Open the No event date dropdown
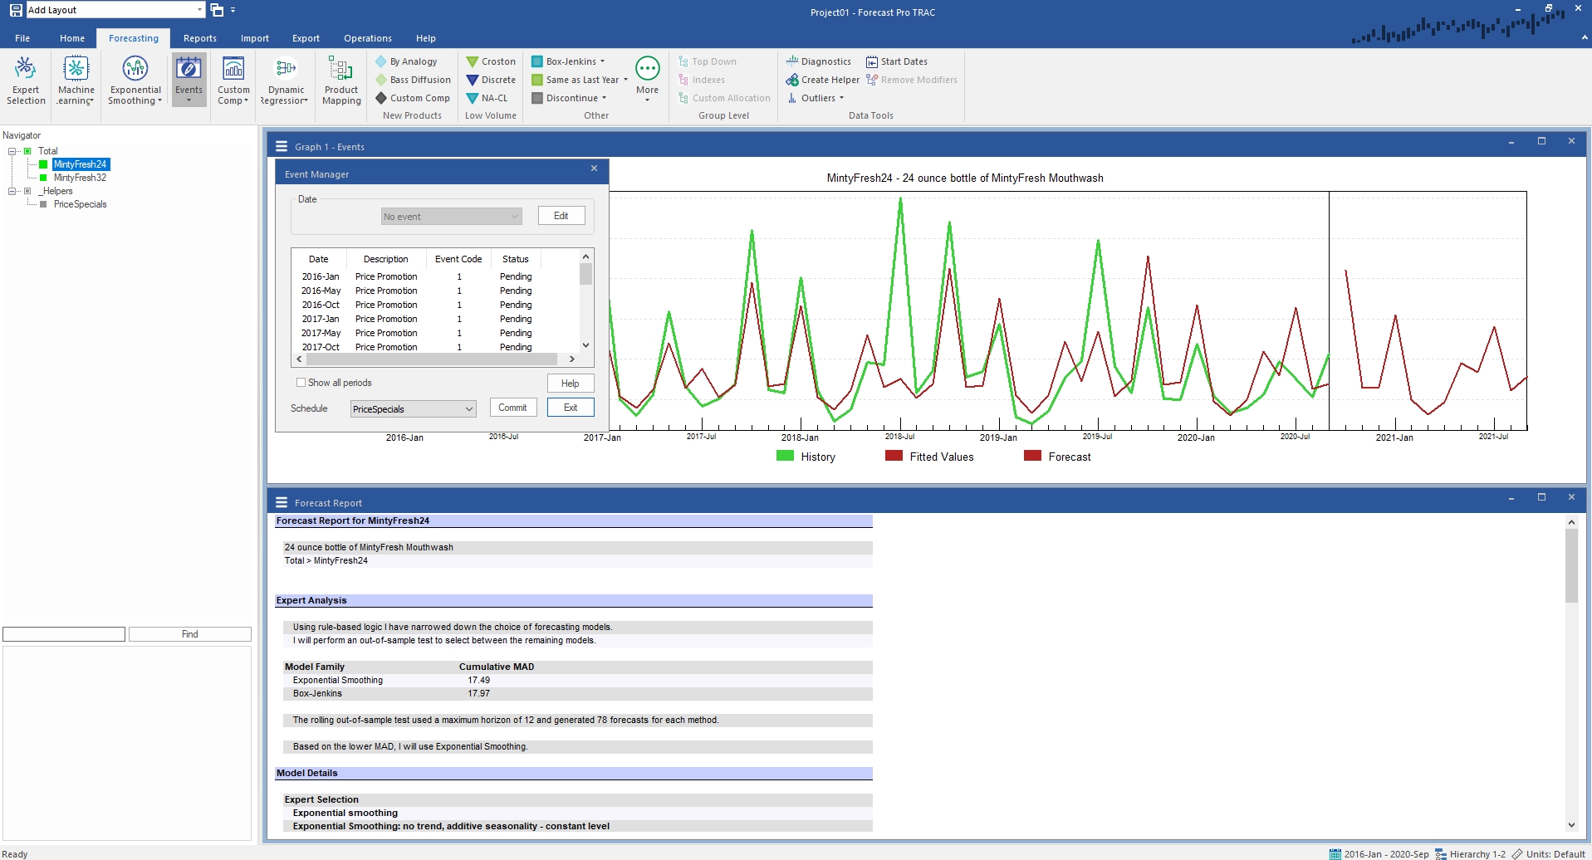1592x860 pixels. point(451,216)
